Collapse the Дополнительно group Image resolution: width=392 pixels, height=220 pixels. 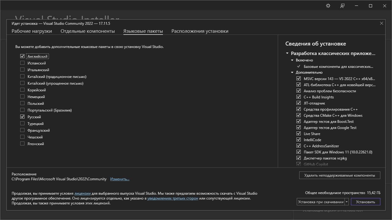[292, 72]
